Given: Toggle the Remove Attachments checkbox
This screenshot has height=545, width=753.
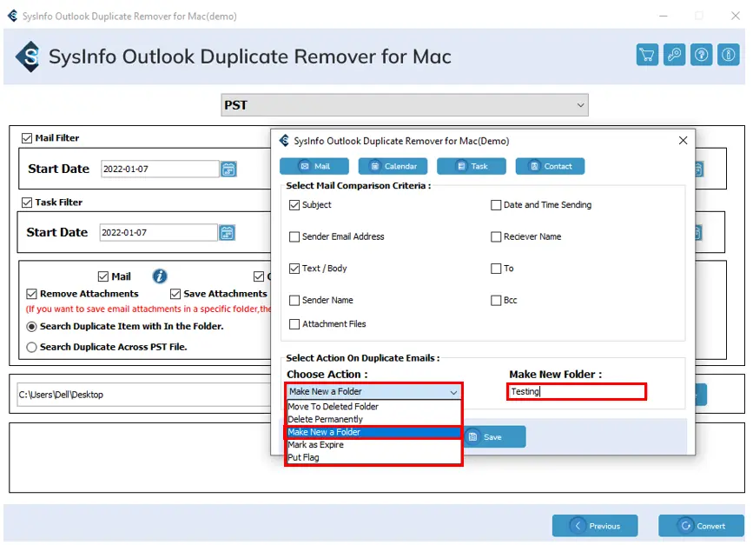Looking at the screenshot, I should coord(31,294).
